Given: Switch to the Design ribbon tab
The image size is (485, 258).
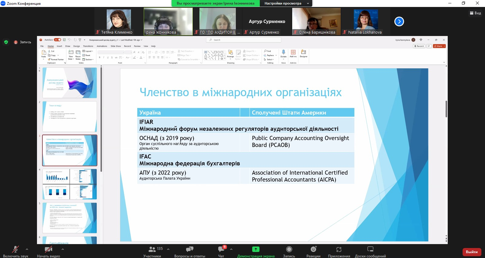Looking at the screenshot, I should click(76, 46).
